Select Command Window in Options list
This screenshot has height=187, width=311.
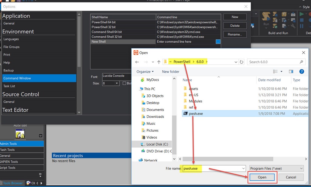[x=39, y=78]
